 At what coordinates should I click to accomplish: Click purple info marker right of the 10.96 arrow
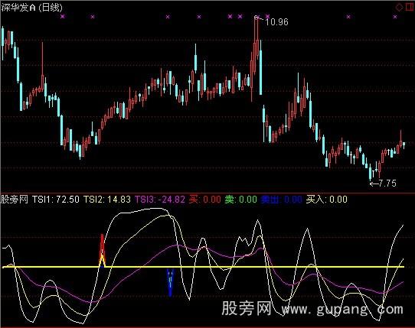pyautogui.click(x=267, y=17)
